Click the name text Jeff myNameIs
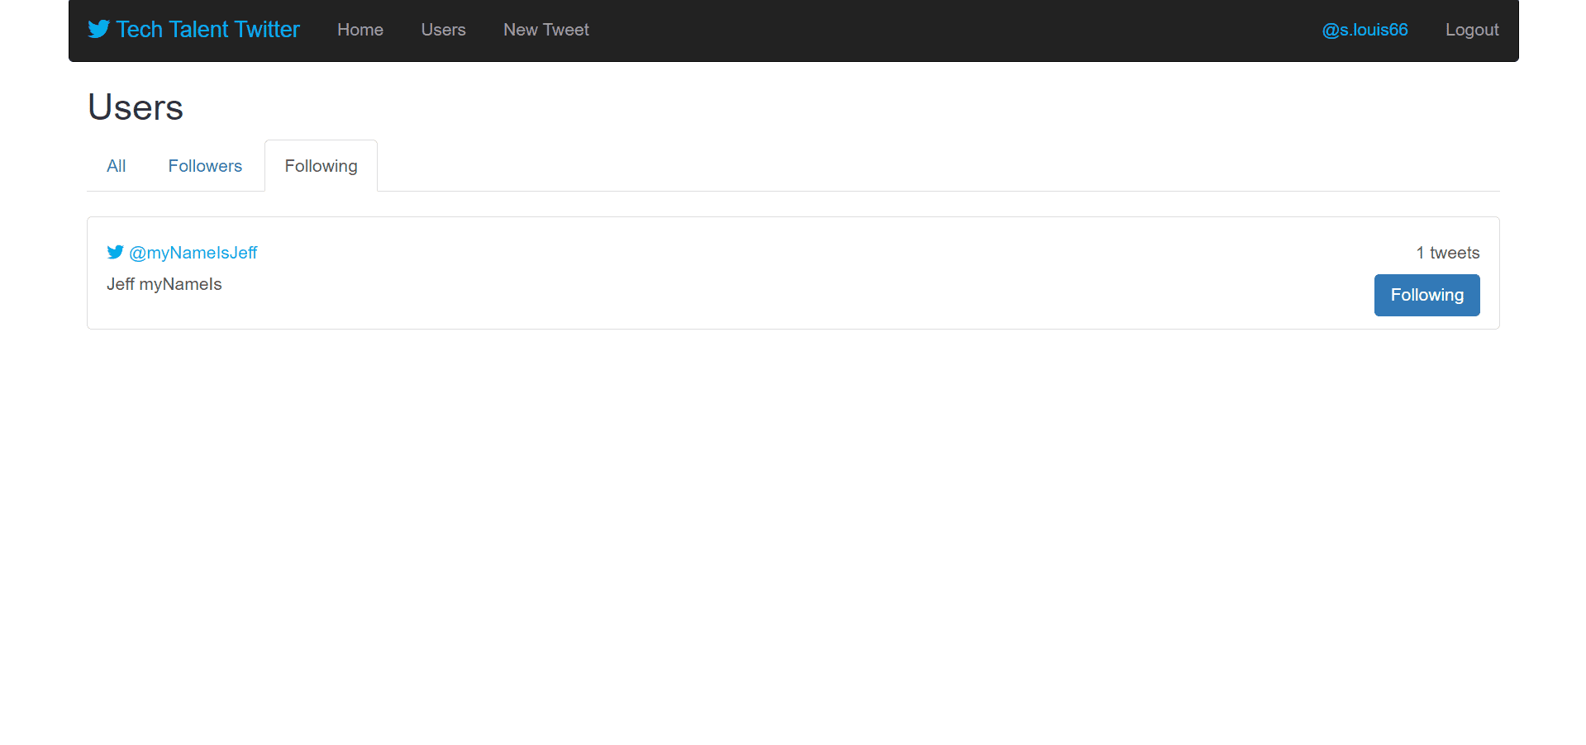 coord(164,284)
